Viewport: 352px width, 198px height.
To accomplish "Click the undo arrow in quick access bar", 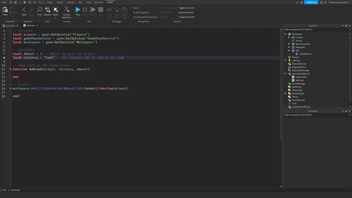I will pyautogui.click(x=34, y=2).
